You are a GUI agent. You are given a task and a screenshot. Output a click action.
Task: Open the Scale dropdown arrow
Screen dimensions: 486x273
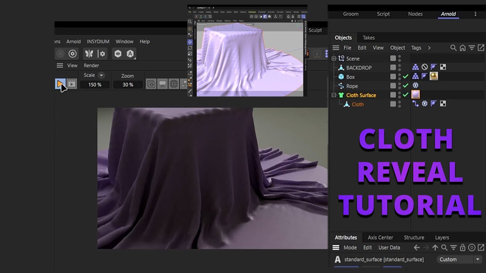pyautogui.click(x=101, y=75)
